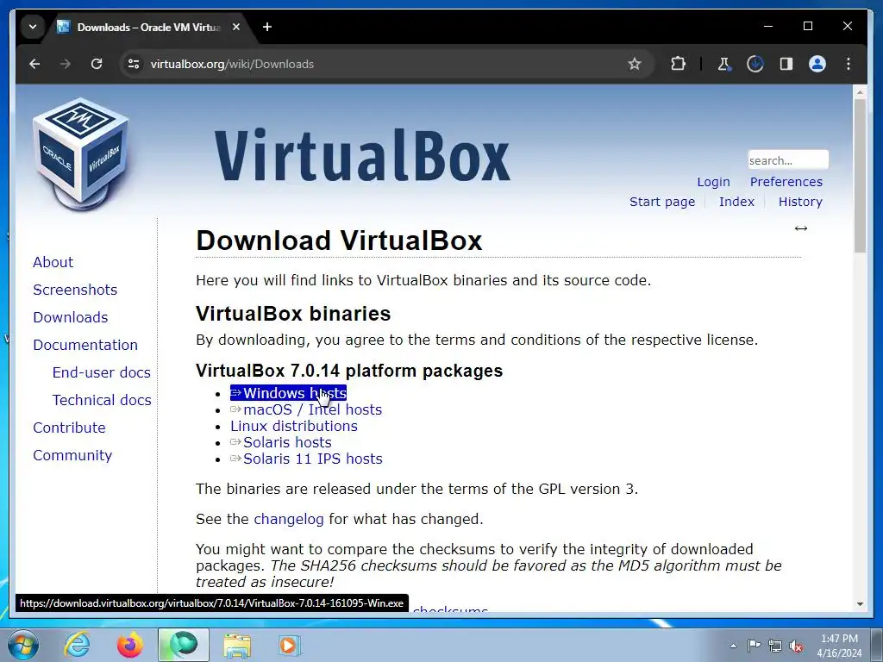Open the changelog link

[x=289, y=519]
